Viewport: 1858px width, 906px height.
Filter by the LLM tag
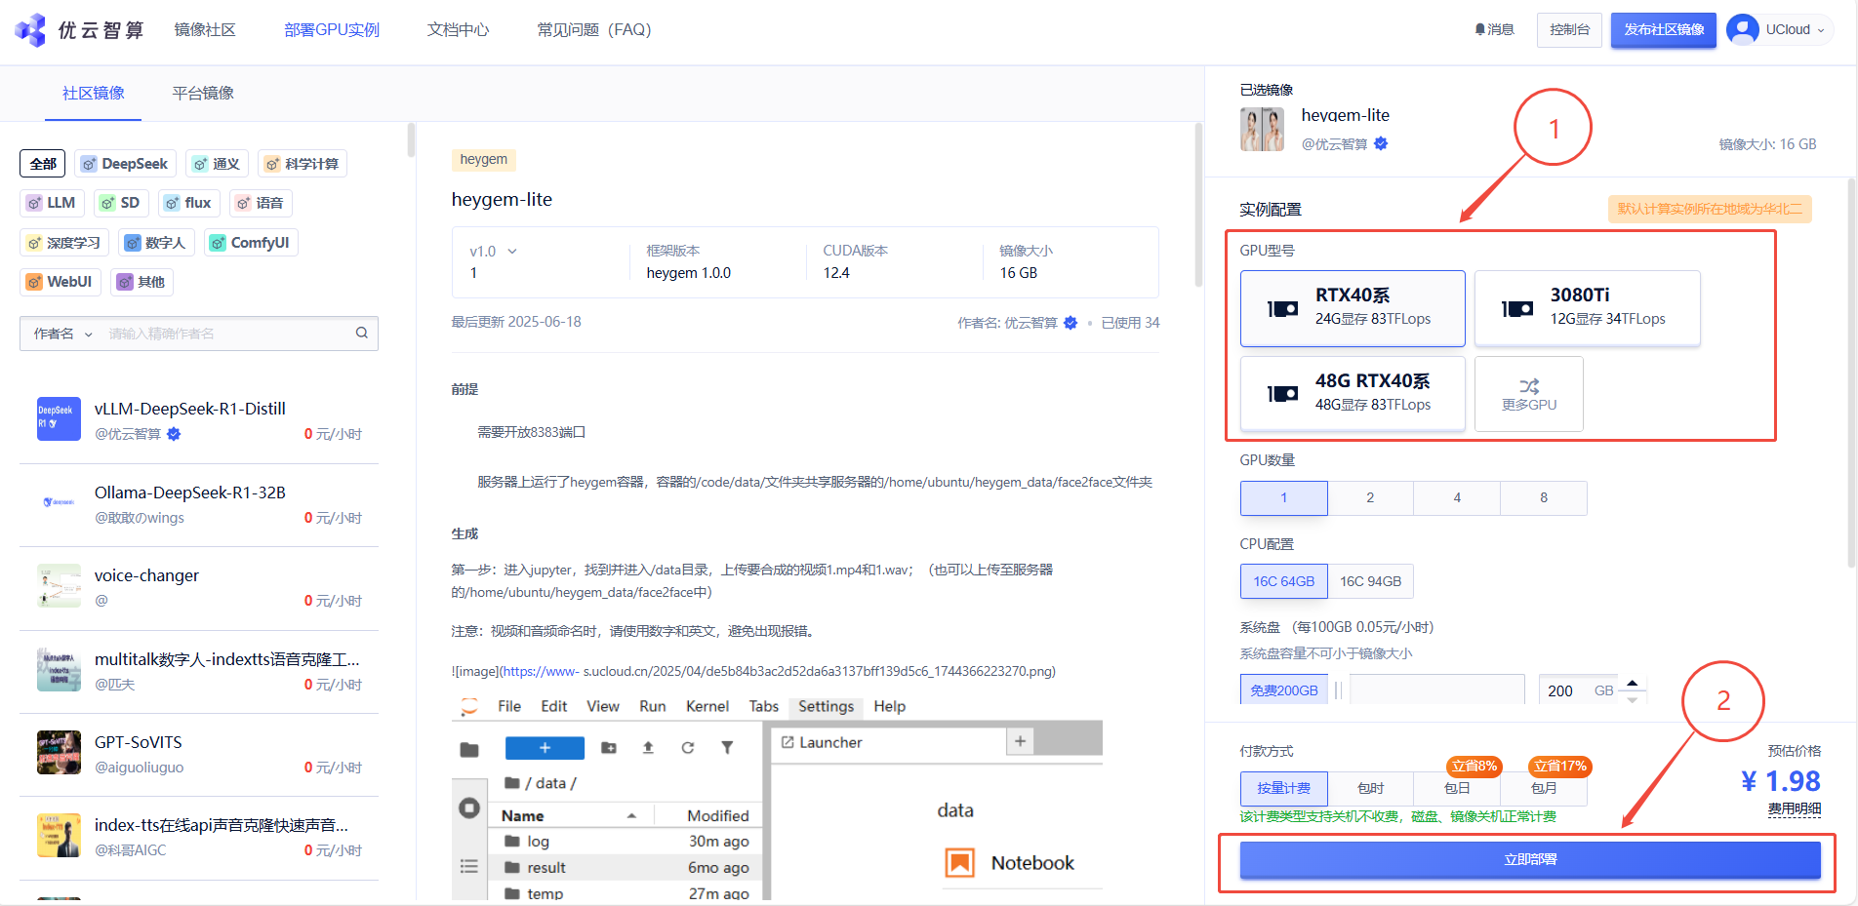point(52,203)
